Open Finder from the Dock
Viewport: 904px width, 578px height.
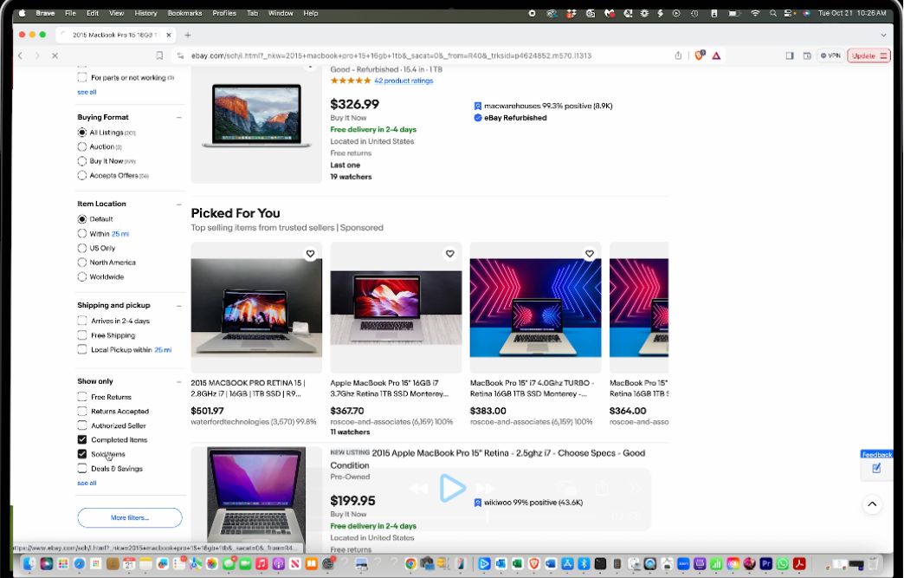pyautogui.click(x=29, y=564)
